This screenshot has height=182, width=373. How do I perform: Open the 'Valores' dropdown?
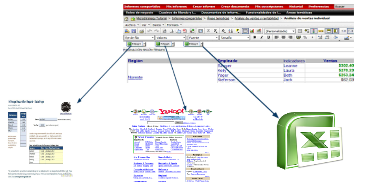point(170,38)
